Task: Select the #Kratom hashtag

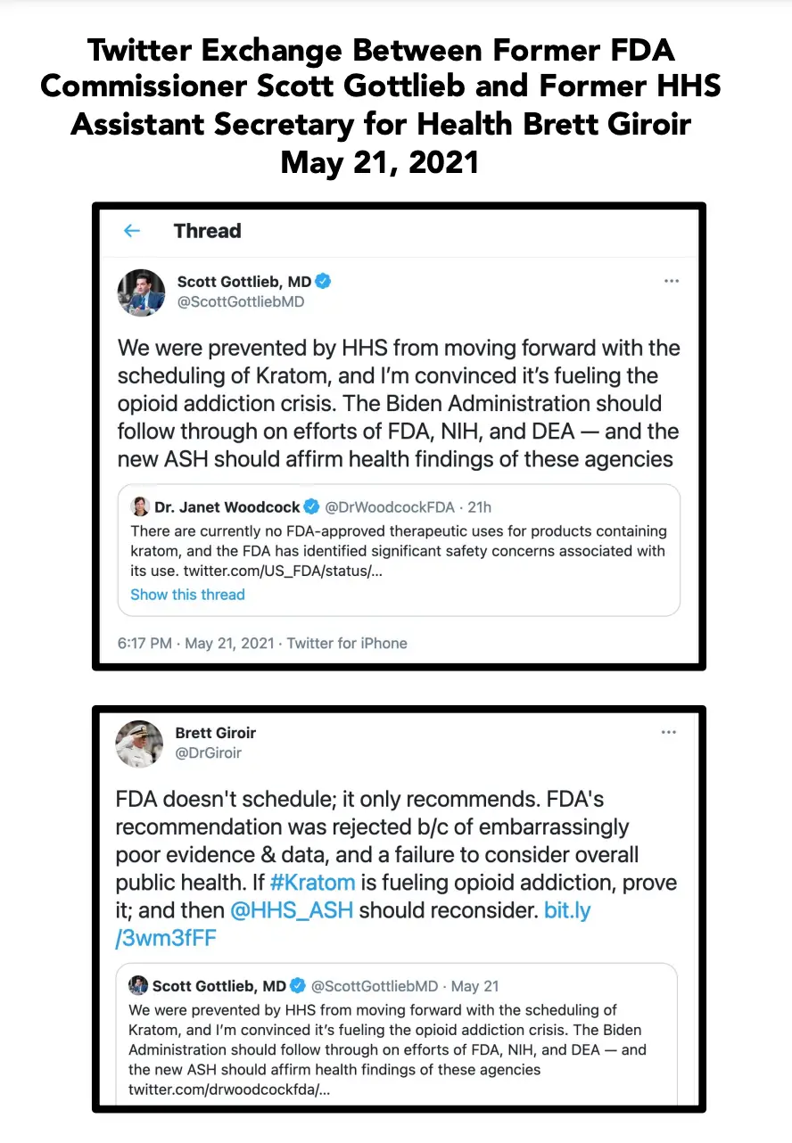Action: click(x=312, y=882)
